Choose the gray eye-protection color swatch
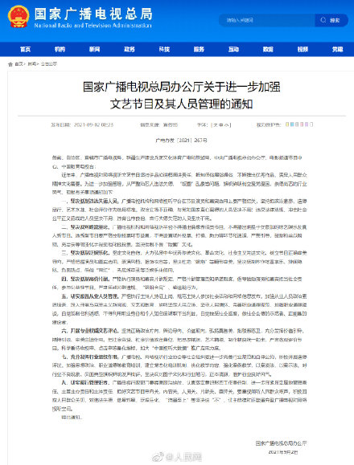This screenshot has width=354, height=465. (297, 124)
